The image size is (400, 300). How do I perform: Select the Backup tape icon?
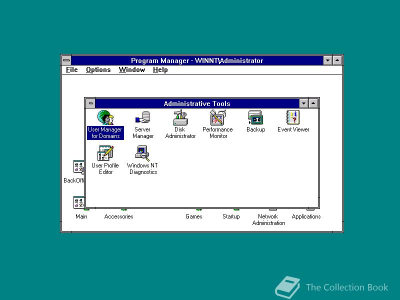point(255,117)
